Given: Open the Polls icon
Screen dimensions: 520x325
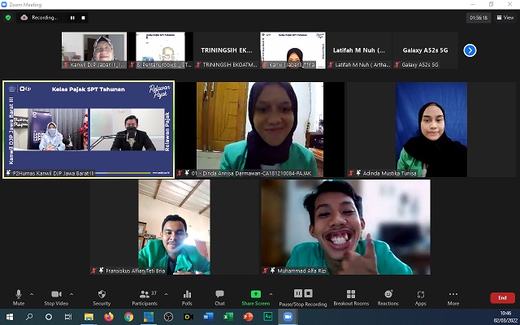Looking at the screenshot, I should 187,297.
